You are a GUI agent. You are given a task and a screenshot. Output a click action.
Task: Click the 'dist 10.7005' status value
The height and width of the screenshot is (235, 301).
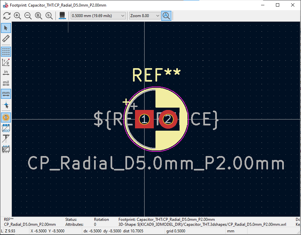pos(133,231)
